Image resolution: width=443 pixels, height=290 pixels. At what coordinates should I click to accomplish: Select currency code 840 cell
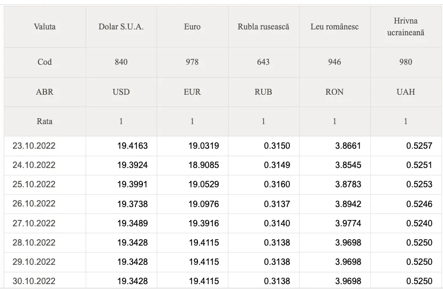[x=121, y=62]
